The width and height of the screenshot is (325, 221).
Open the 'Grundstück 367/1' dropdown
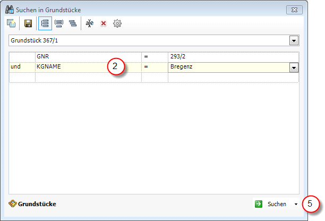tap(293, 40)
